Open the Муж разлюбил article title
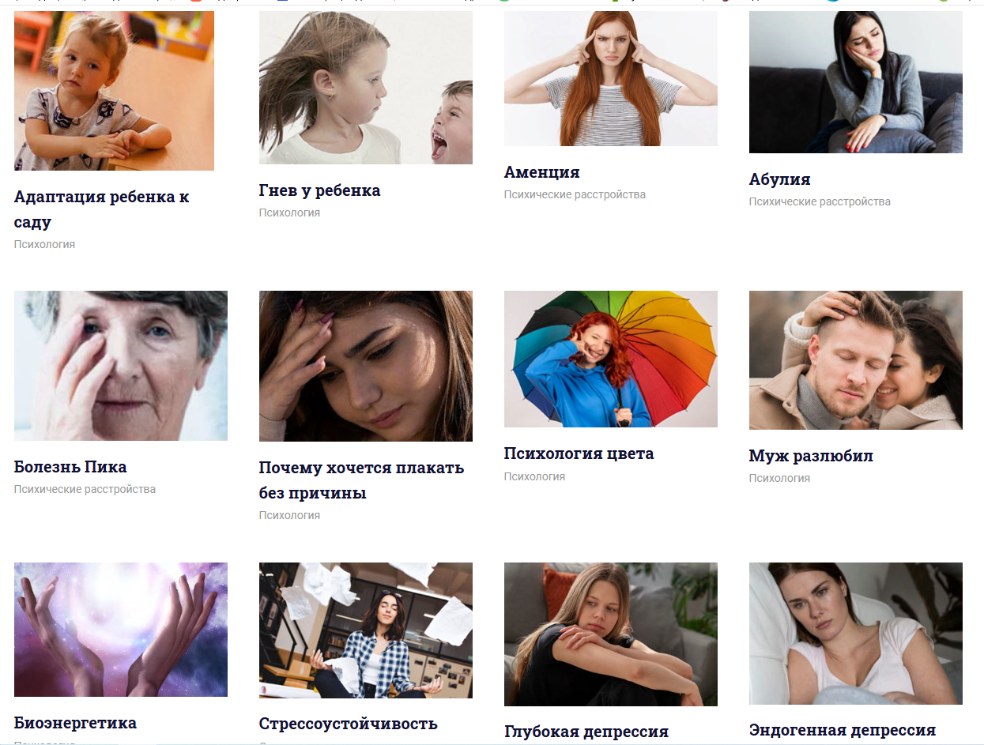The width and height of the screenshot is (984, 745). [811, 457]
